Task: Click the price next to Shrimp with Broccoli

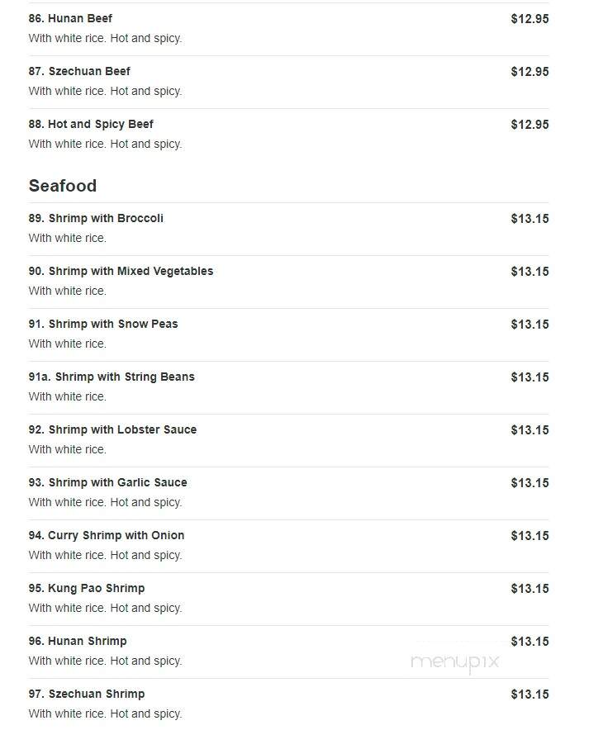Action: click(x=529, y=219)
